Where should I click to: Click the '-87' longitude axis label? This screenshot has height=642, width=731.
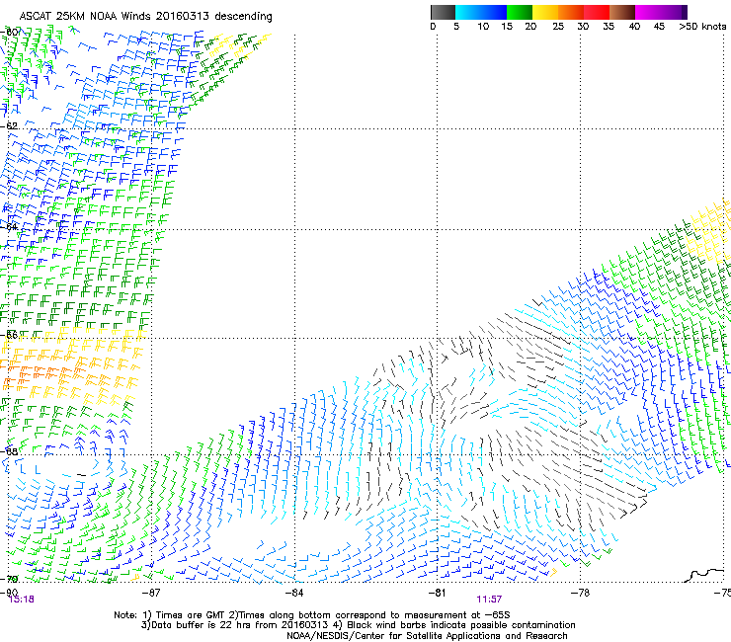151,593
